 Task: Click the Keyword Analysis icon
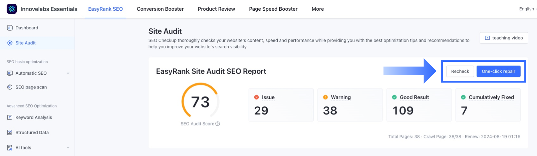10,117
